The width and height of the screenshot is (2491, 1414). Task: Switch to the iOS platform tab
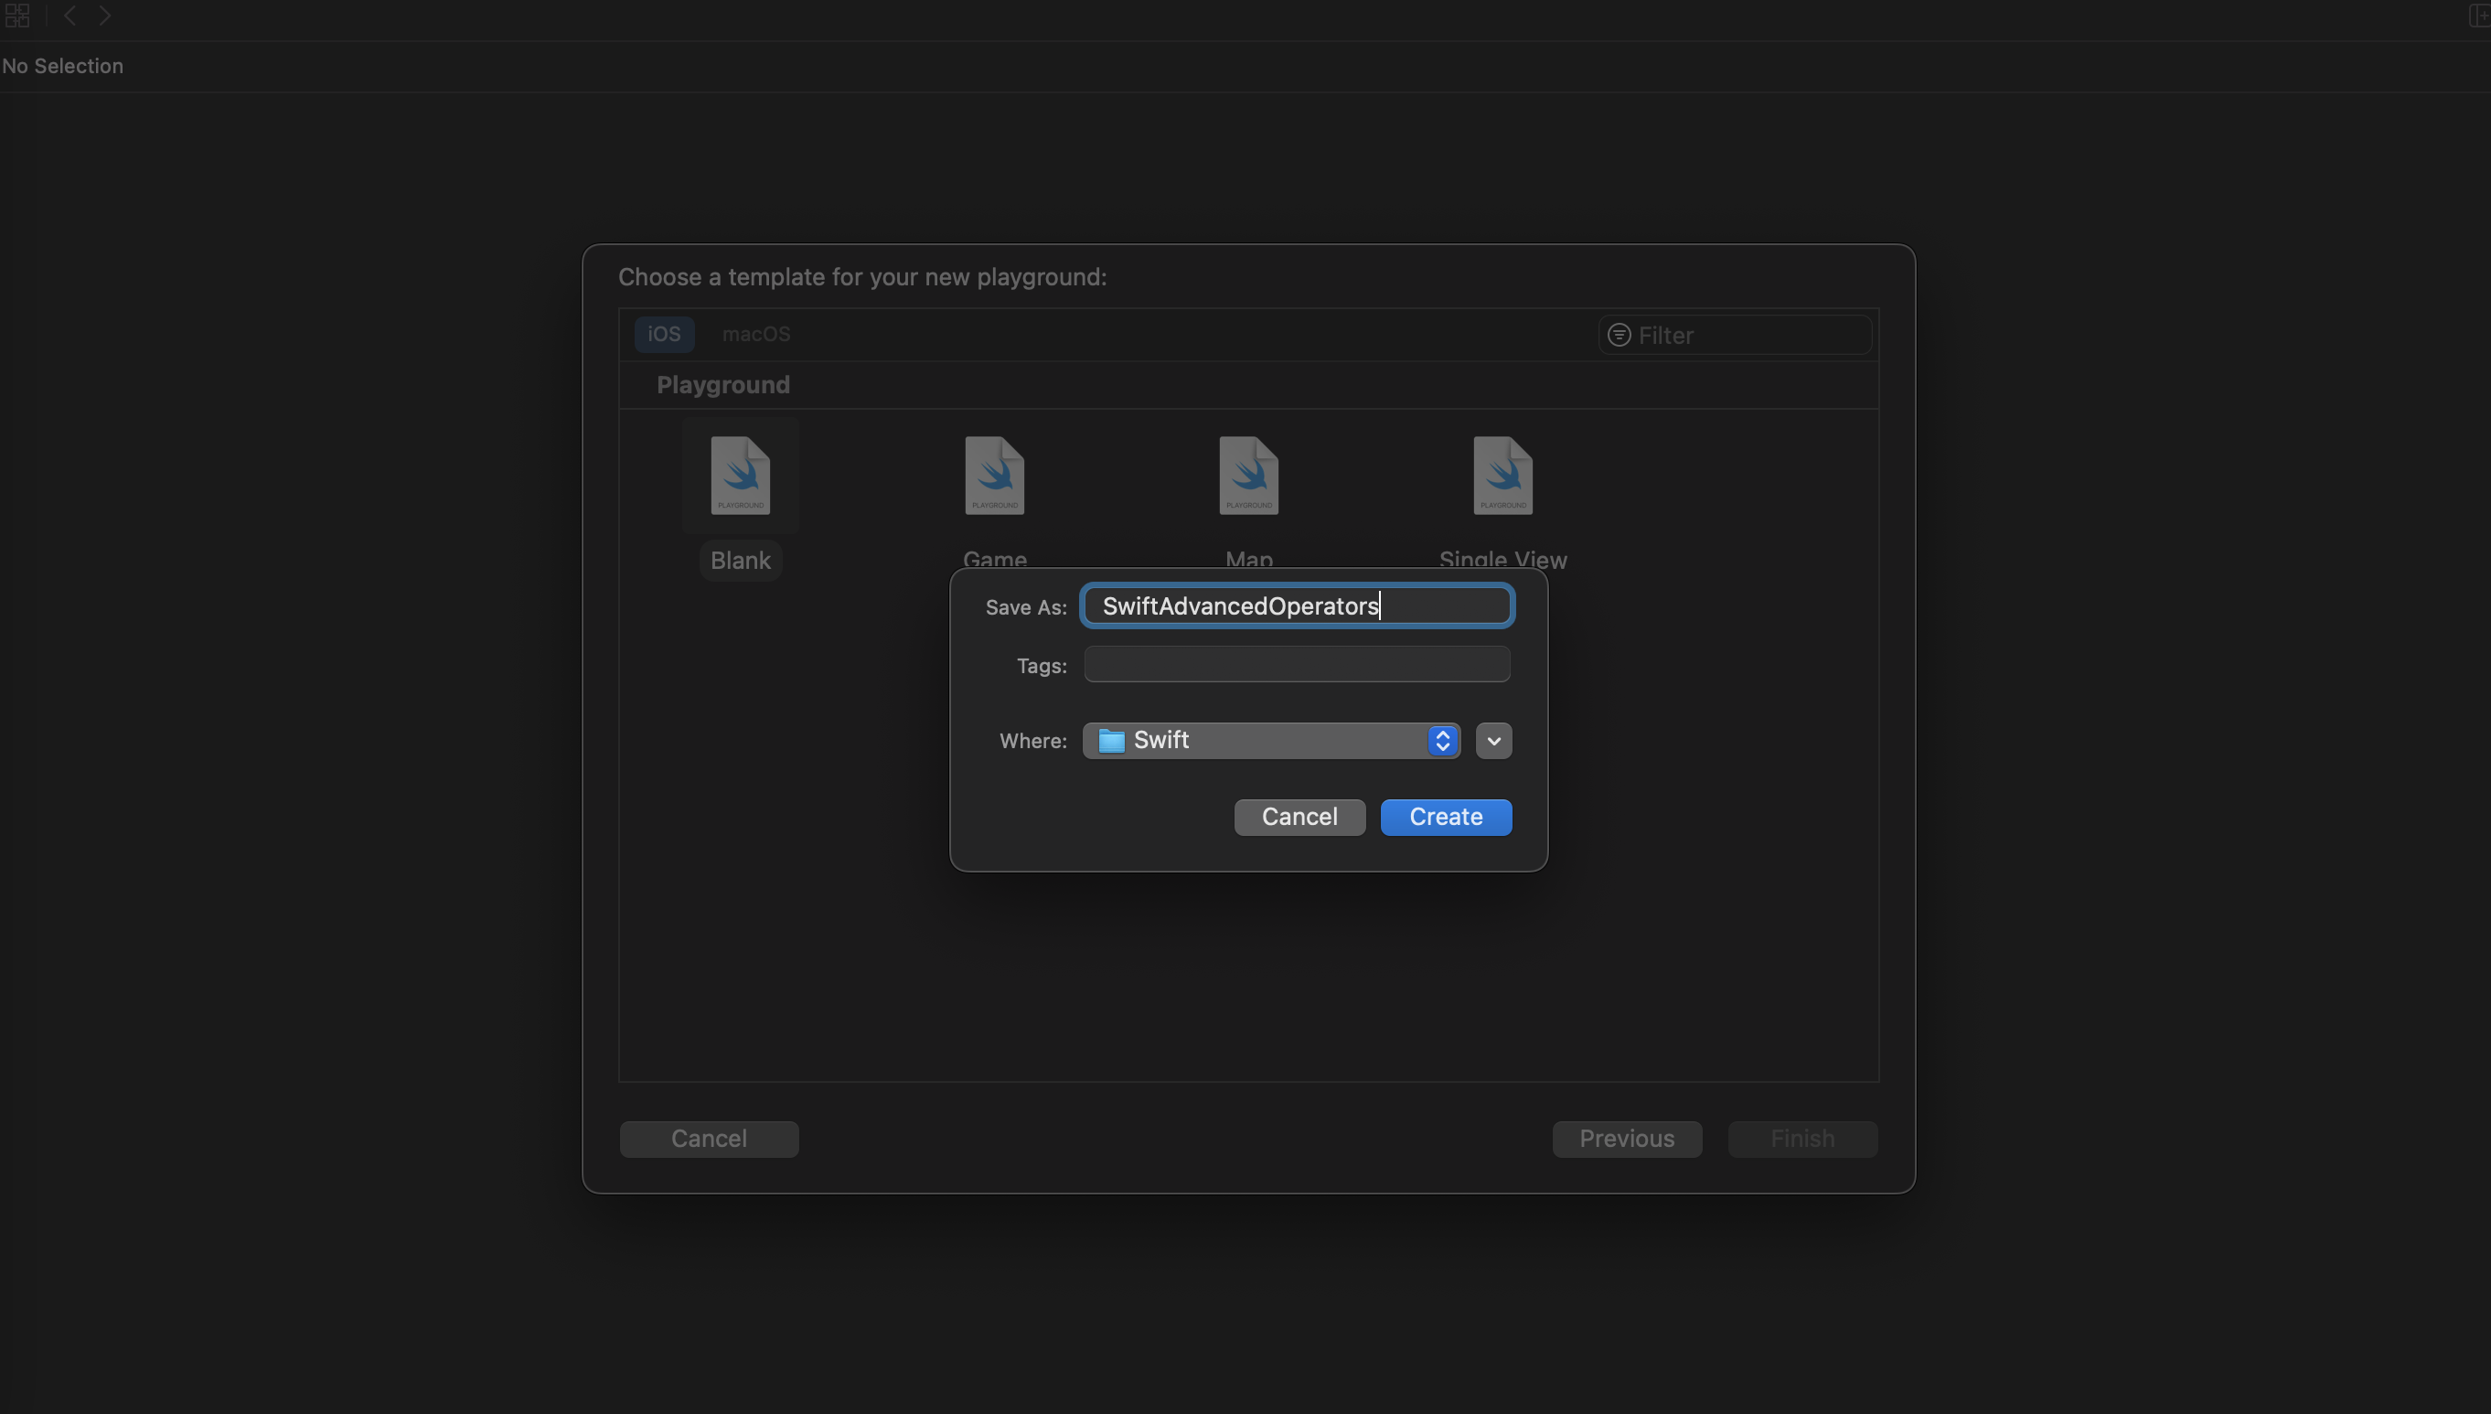pos(664,334)
